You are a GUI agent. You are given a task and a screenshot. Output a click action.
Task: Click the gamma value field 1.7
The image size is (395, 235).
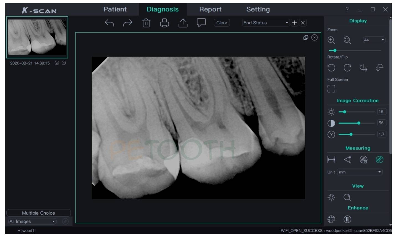(381, 134)
